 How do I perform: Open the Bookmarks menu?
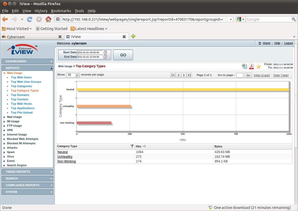click(x=61, y=11)
